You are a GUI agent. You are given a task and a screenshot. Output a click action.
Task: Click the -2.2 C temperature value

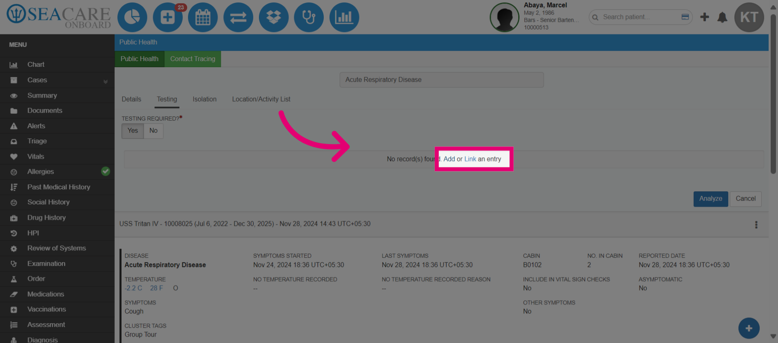tap(133, 288)
